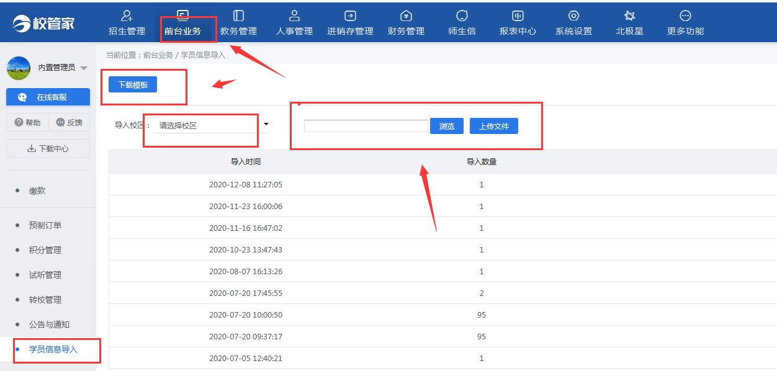
Task: Select 预制订单 in the sidebar
Action: (x=45, y=225)
